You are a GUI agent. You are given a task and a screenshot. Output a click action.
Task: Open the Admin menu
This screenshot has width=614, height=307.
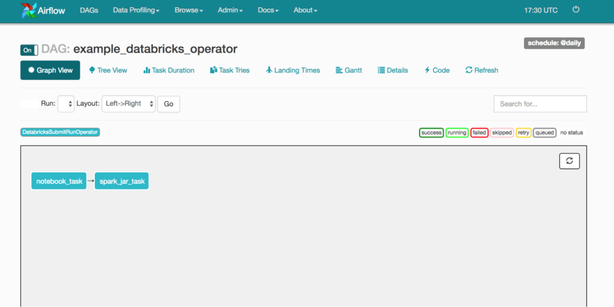(230, 10)
